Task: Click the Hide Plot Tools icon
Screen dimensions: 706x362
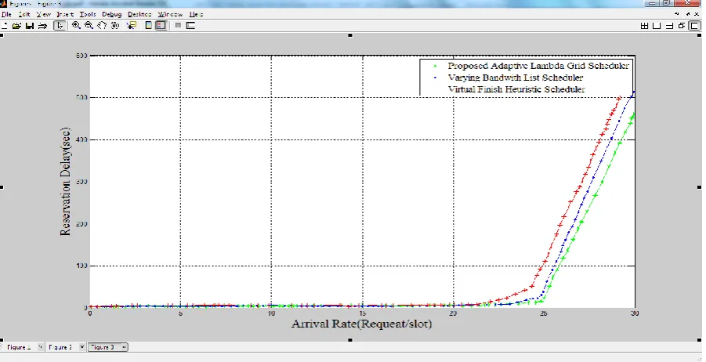Action: (178, 26)
